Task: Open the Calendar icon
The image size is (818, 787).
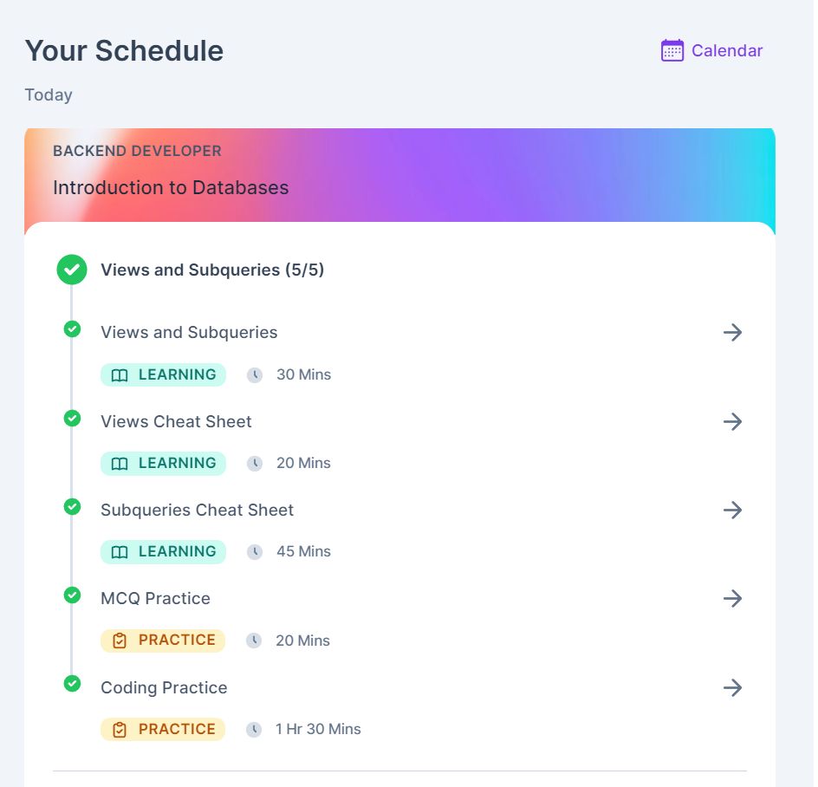Action: point(672,50)
